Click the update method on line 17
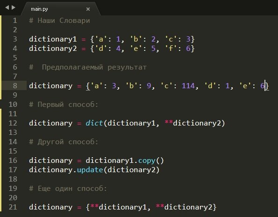This screenshot has width=278, height=217. coord(90,170)
